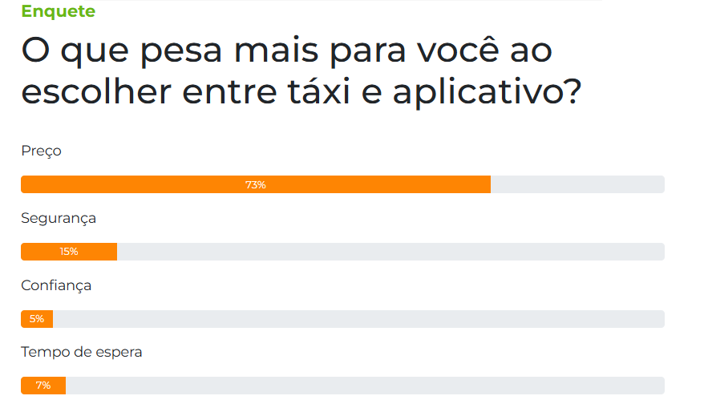This screenshot has width=704, height=412.
Task: Click gray remainder of Tempo de espera bar
Action: pos(365,386)
